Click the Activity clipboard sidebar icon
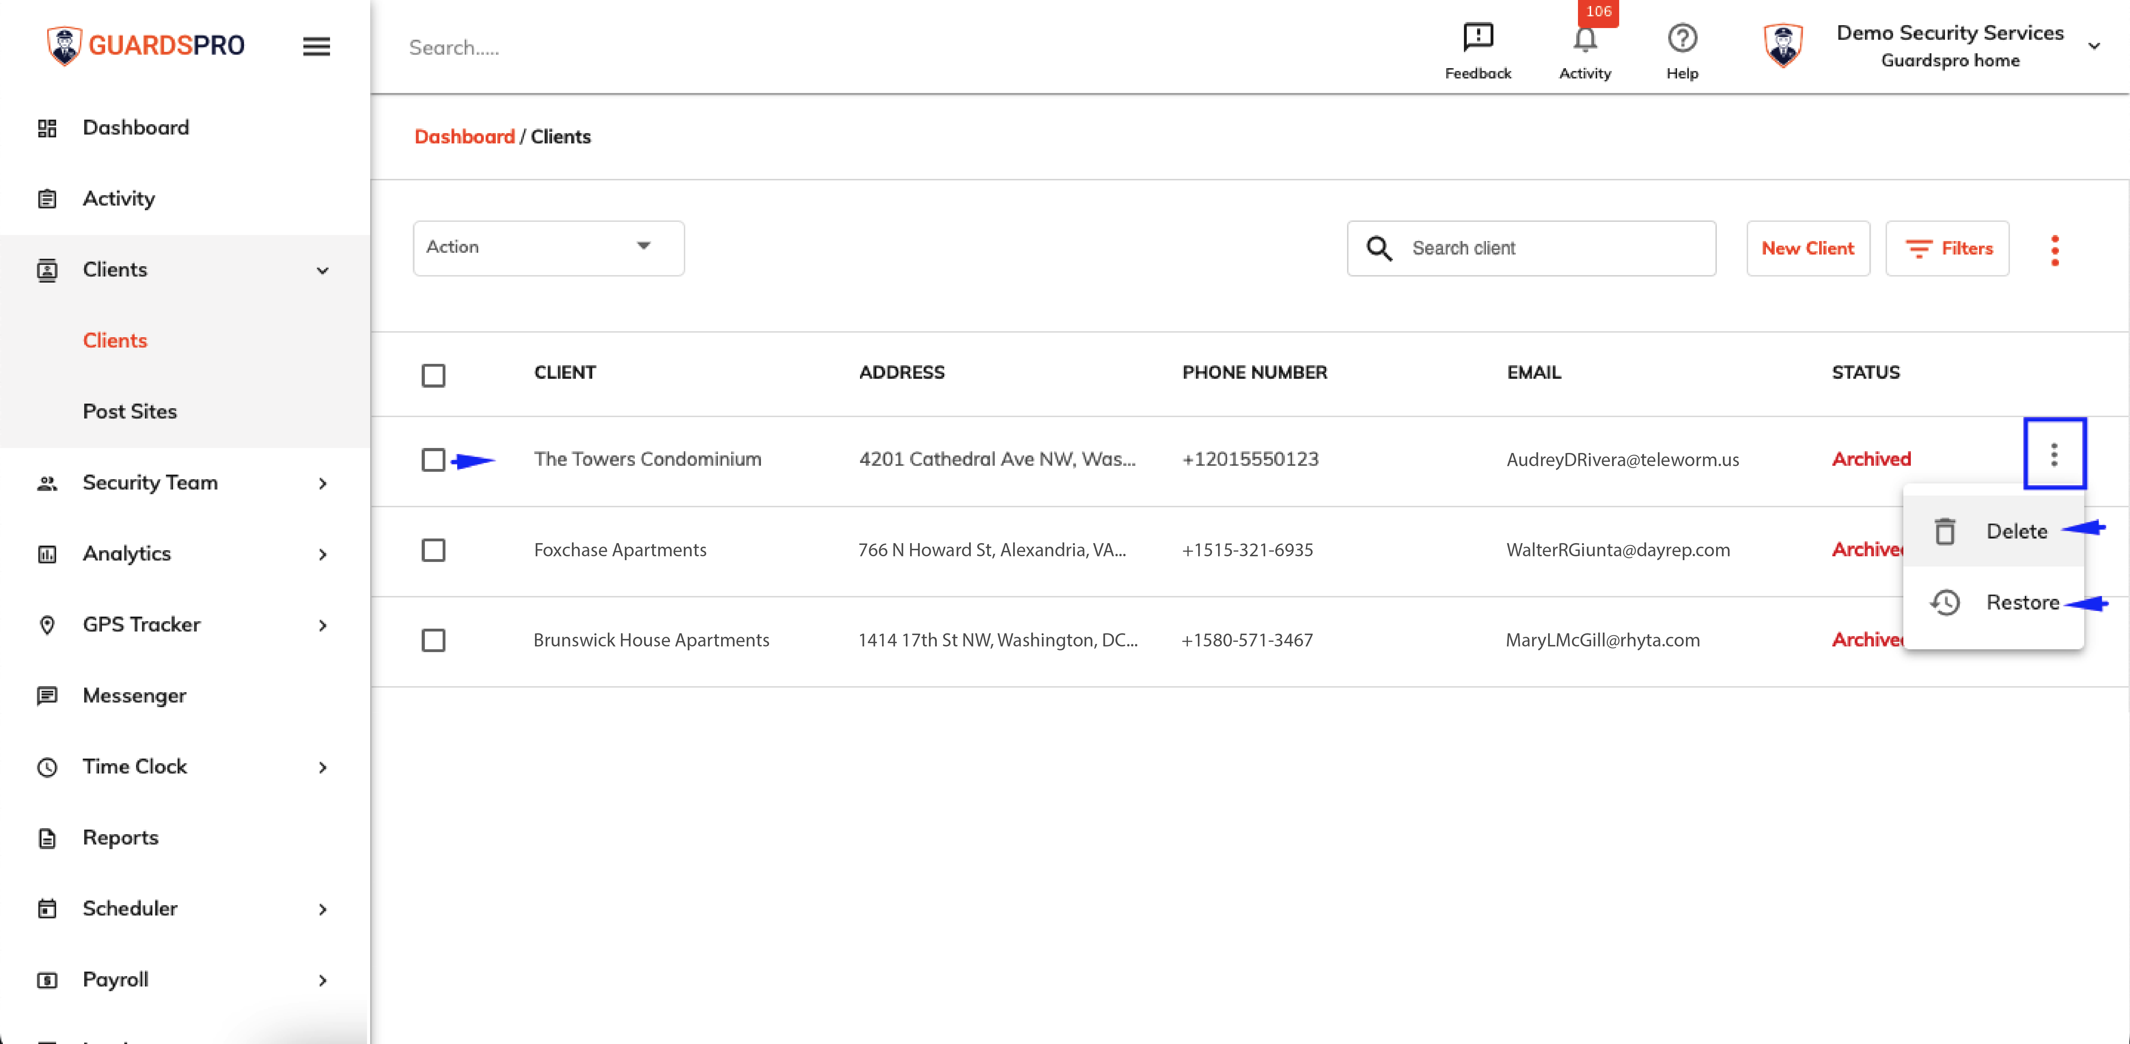 tap(47, 199)
